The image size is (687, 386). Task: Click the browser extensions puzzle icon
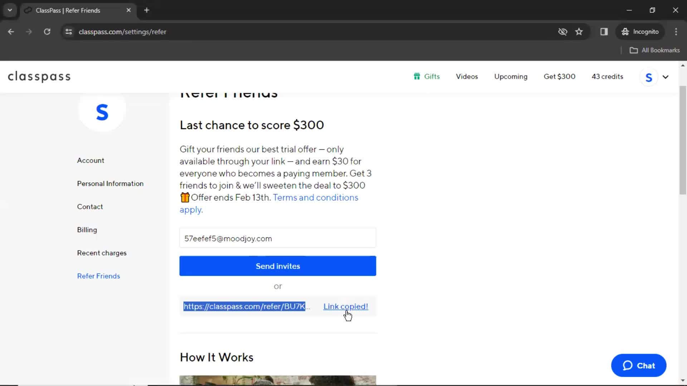click(604, 31)
